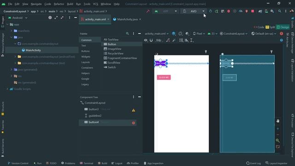Open the APP run configuration dropdown
The width and height of the screenshot is (295, 166).
[166, 11]
